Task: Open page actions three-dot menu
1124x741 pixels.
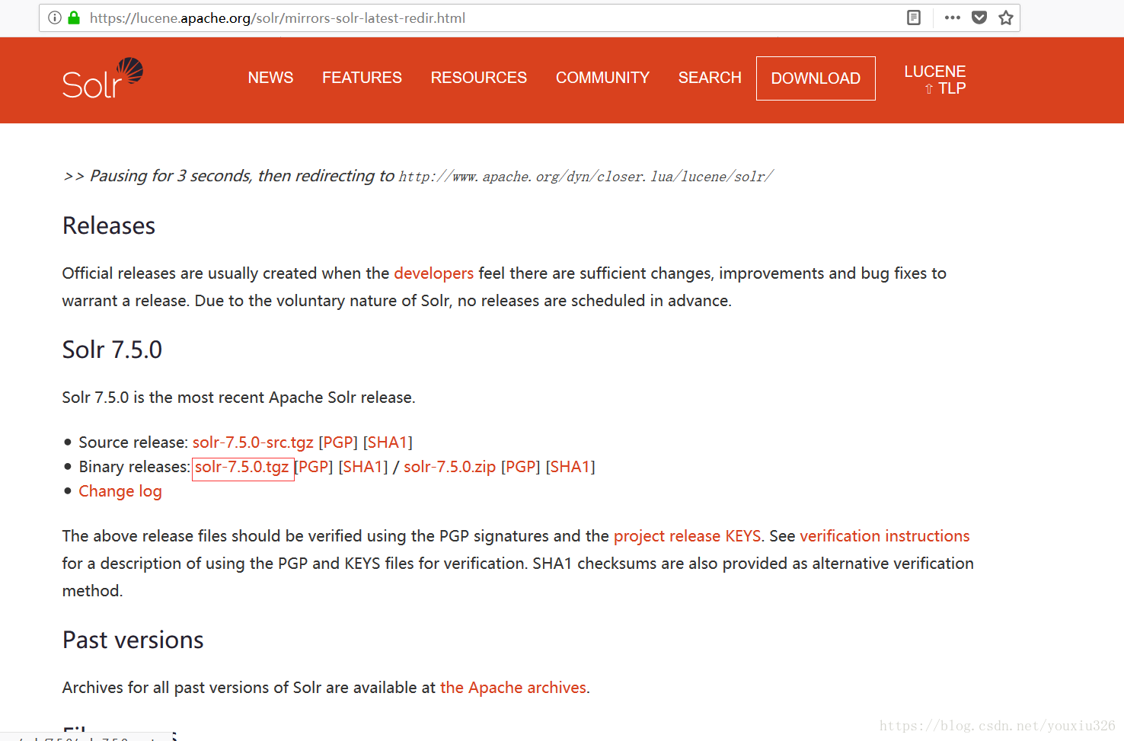Action: [x=952, y=18]
